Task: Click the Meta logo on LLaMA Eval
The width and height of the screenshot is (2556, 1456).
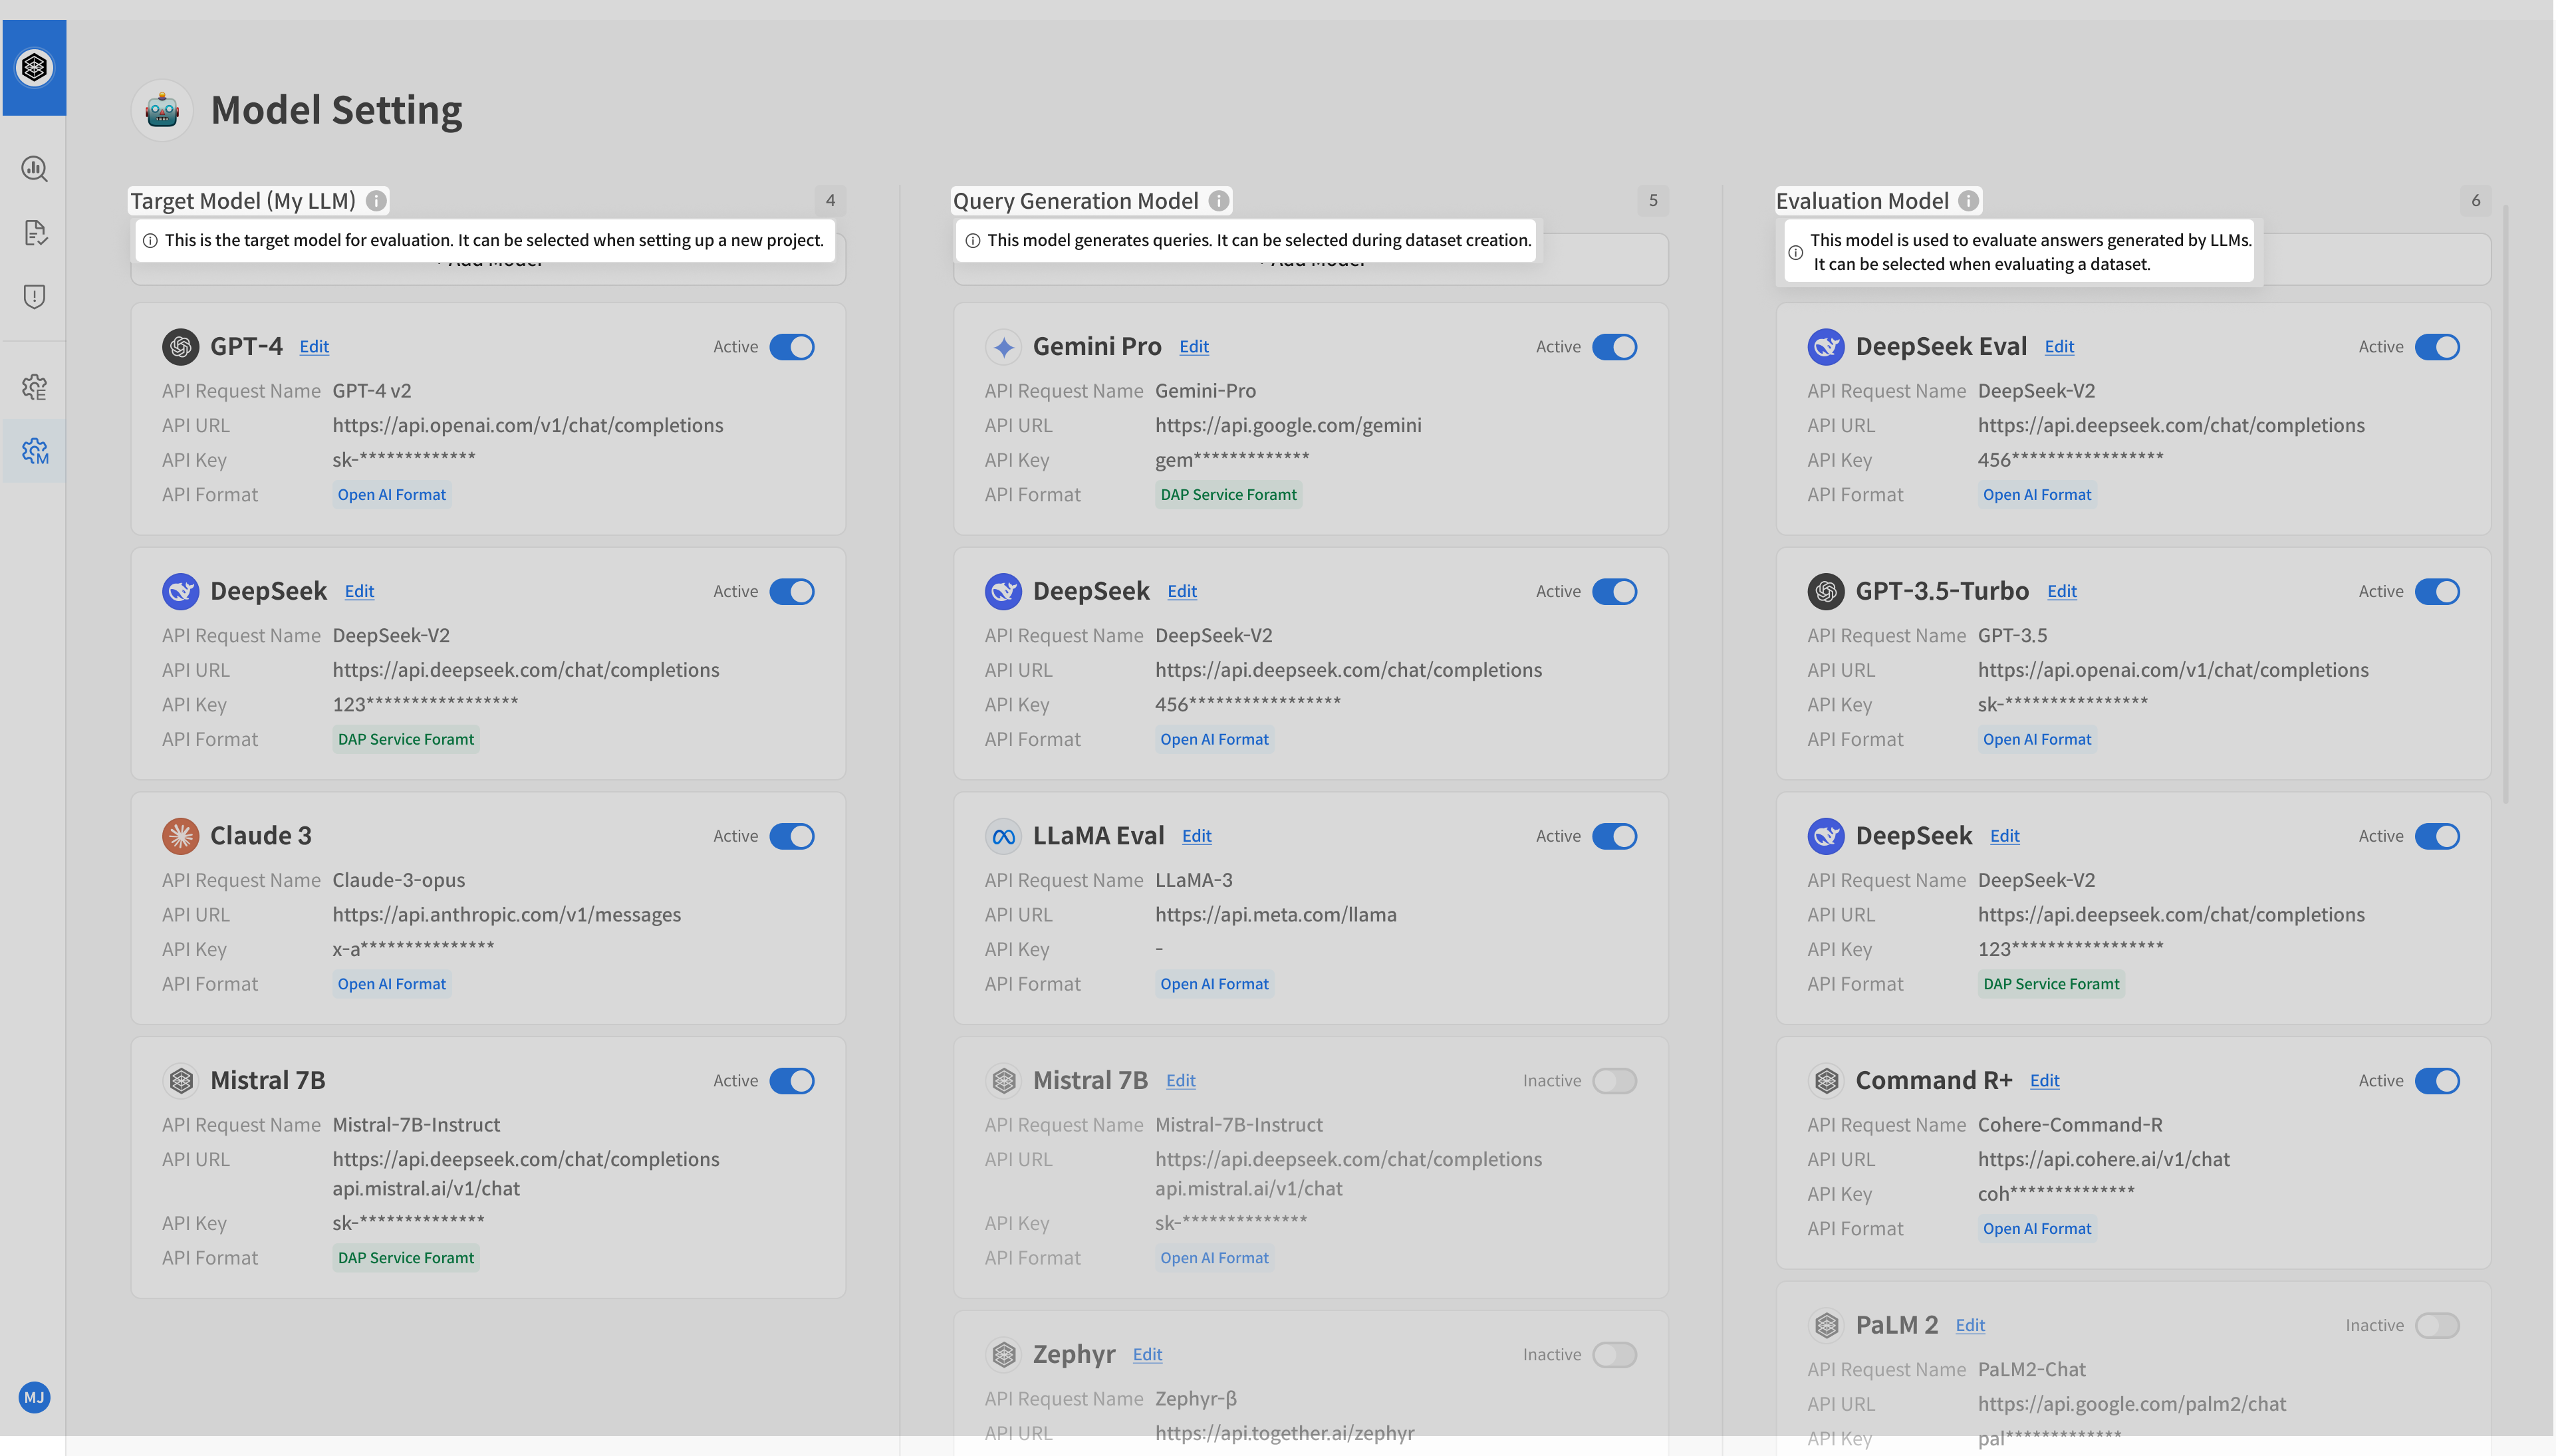Action: point(1004,836)
